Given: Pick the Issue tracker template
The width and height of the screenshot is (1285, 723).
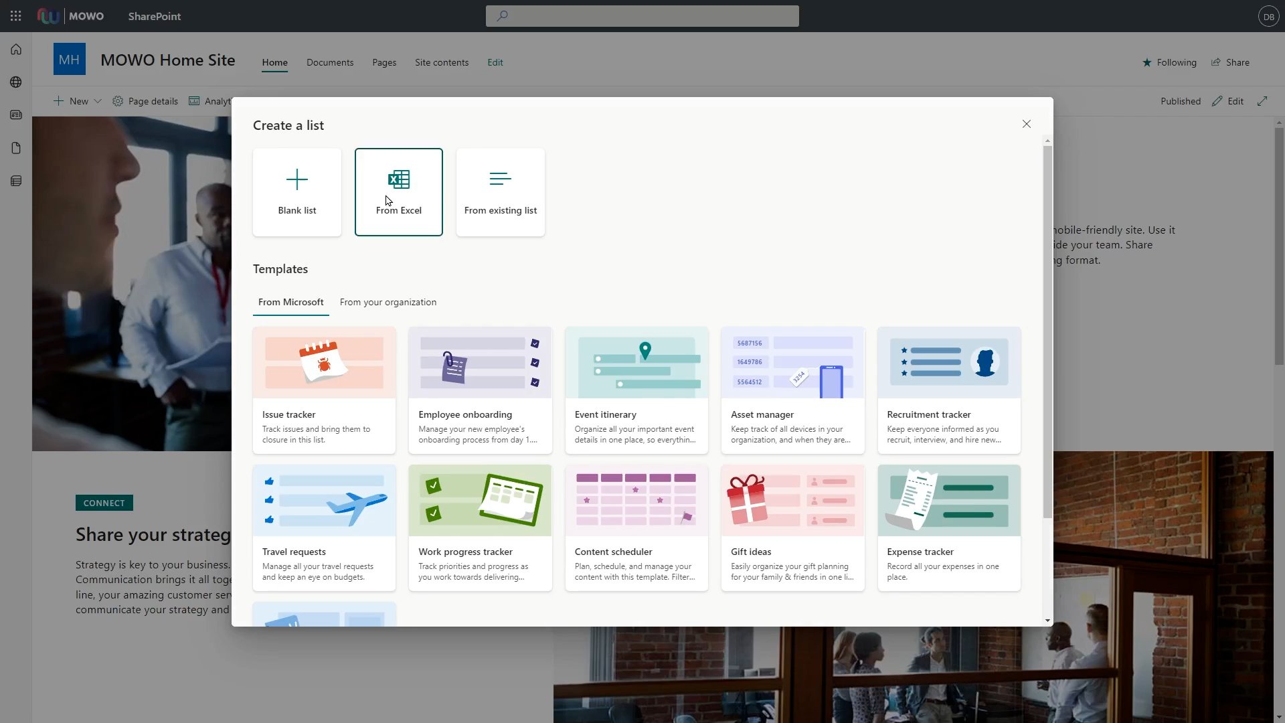Looking at the screenshot, I should coord(324,390).
